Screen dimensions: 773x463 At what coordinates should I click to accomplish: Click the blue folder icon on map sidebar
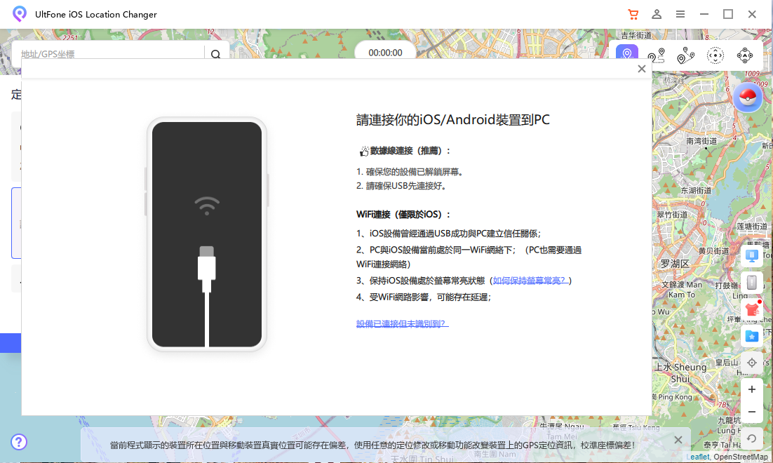tap(752, 336)
